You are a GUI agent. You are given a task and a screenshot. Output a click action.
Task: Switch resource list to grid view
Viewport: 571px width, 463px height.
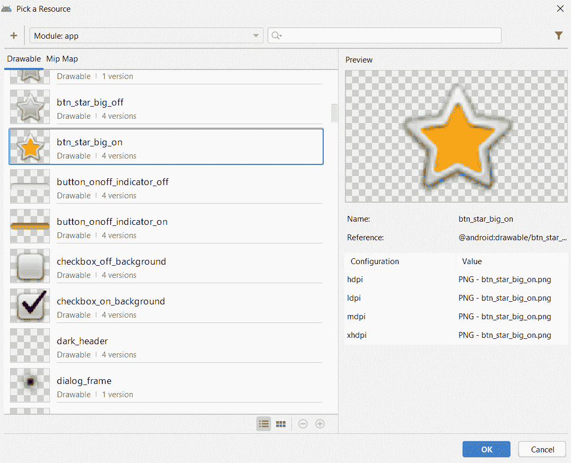(281, 423)
